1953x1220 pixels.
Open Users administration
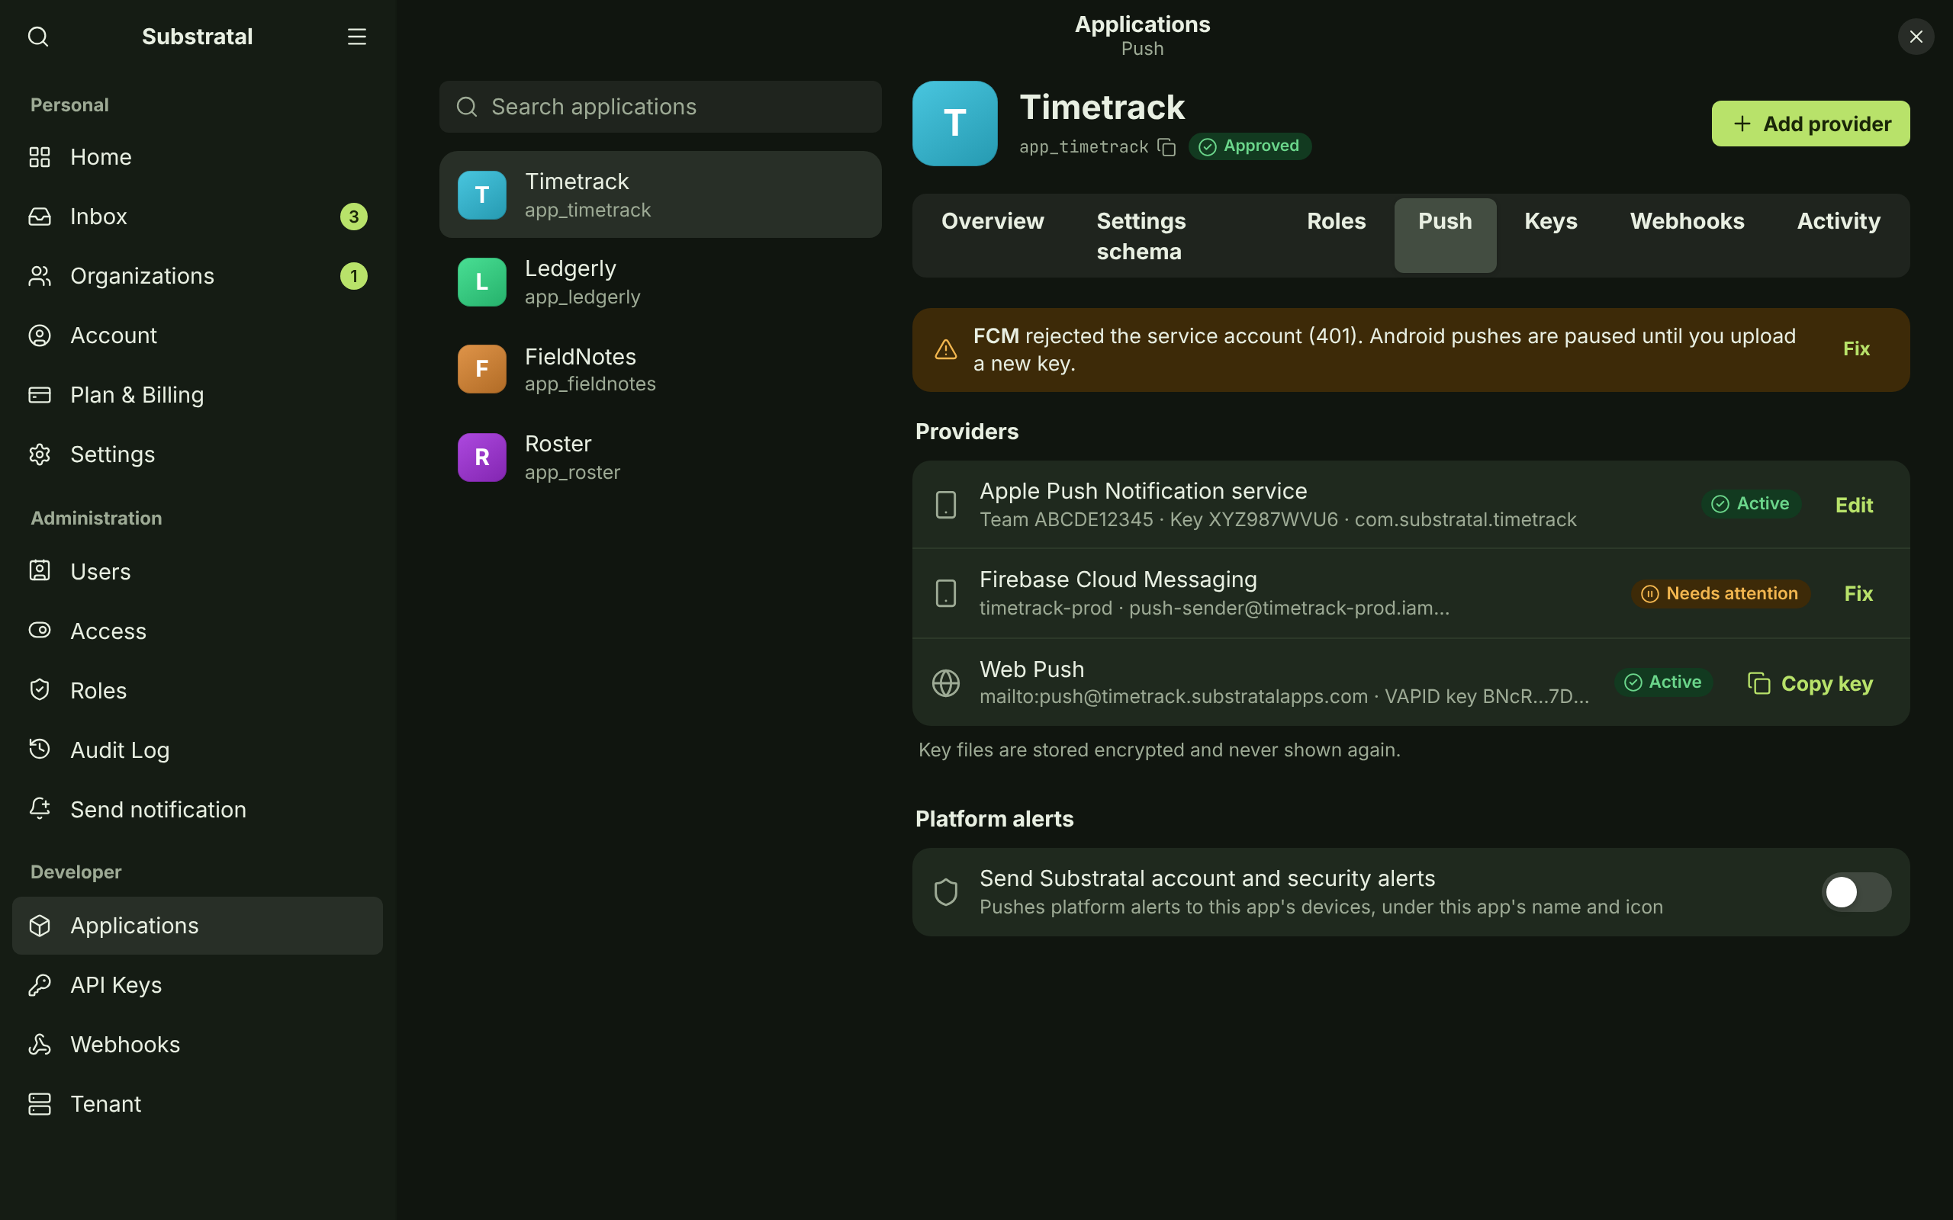pyautogui.click(x=198, y=571)
